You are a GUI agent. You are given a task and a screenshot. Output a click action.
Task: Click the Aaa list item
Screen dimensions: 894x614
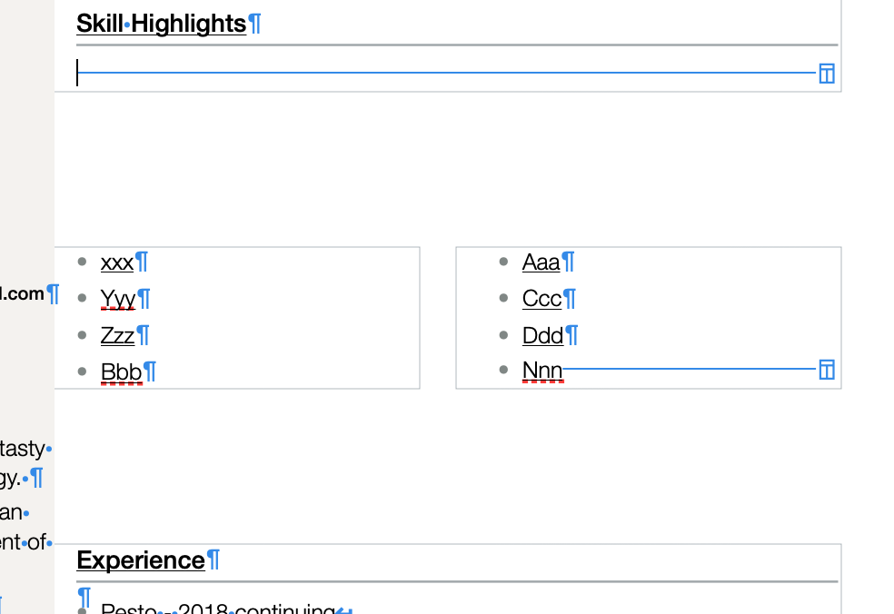541,262
